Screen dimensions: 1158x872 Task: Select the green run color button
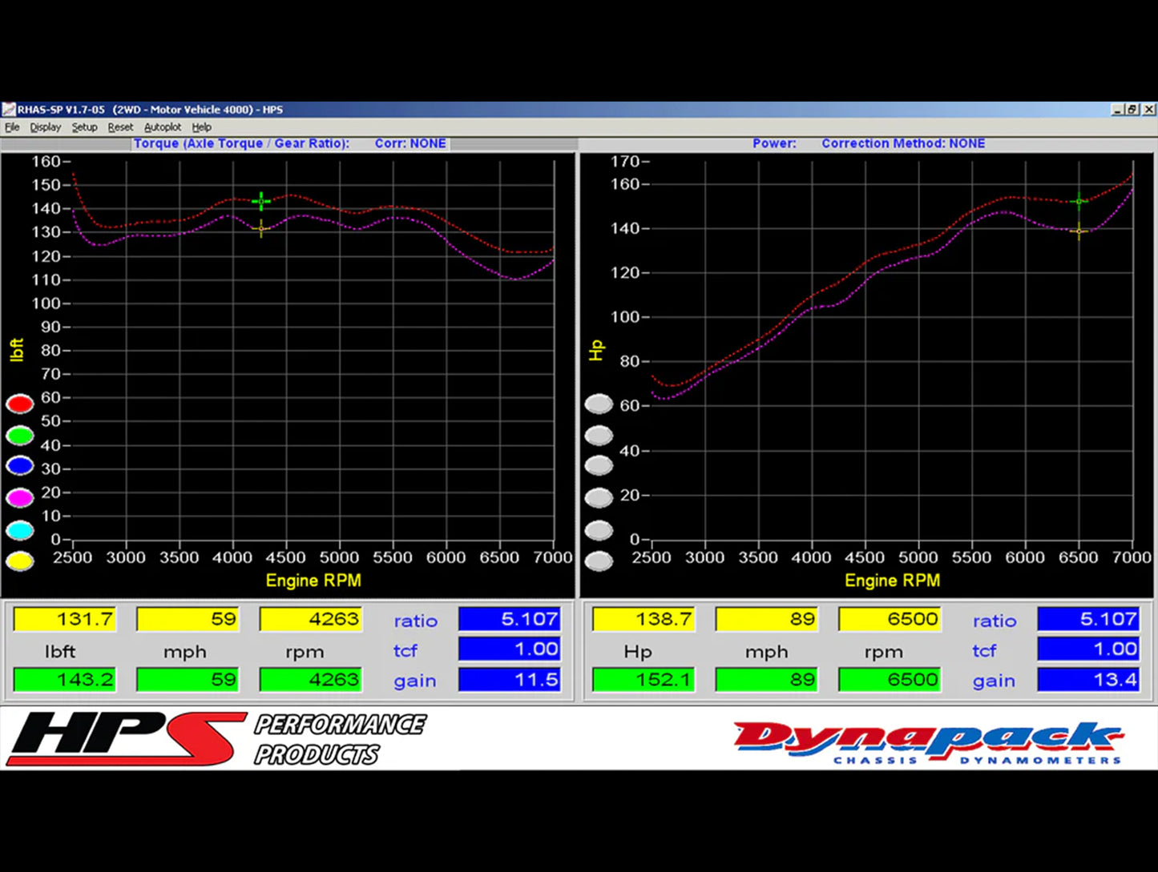(x=20, y=435)
